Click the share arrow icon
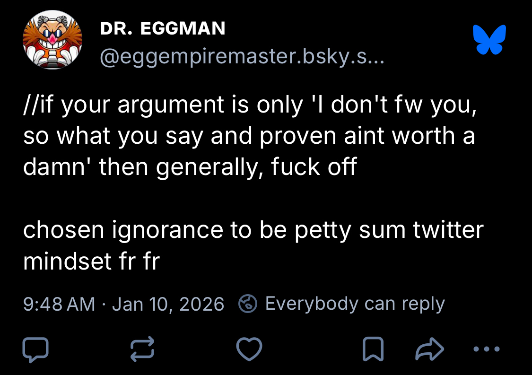 point(429,350)
